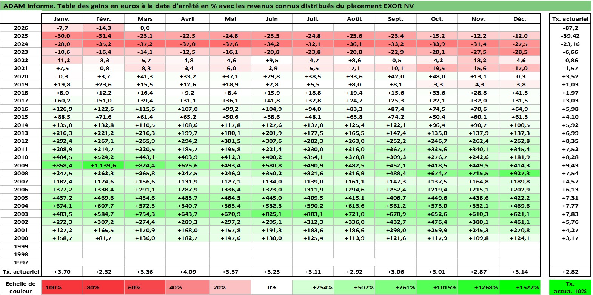593x295 pixels.
Task: Click the cell showing +9,5
Action: (x=271, y=60)
